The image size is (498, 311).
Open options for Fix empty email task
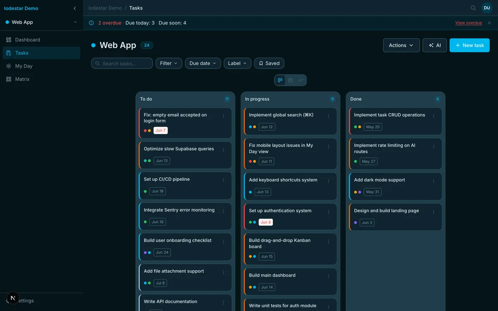pyautogui.click(x=223, y=116)
